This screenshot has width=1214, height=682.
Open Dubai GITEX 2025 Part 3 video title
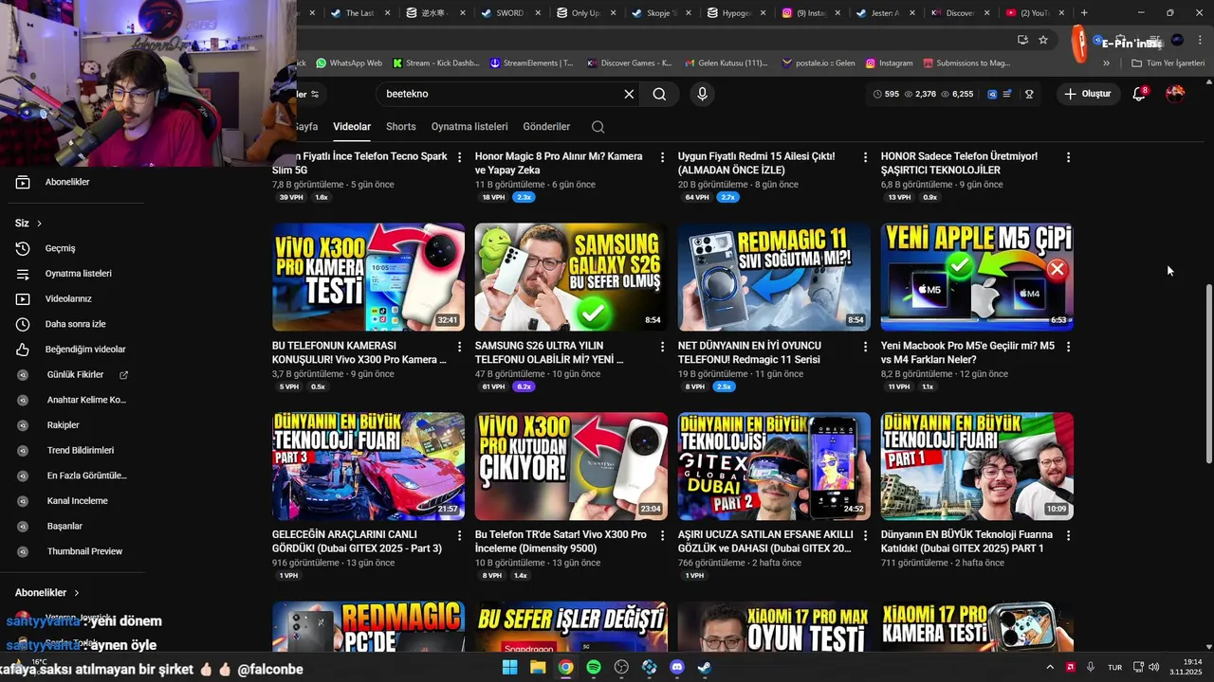point(358,542)
